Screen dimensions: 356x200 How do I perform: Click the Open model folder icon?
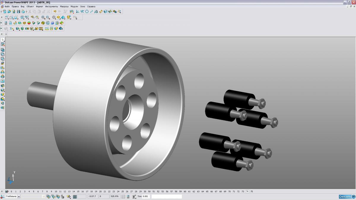click(9, 11)
